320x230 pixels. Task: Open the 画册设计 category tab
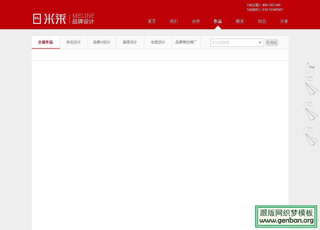(130, 42)
